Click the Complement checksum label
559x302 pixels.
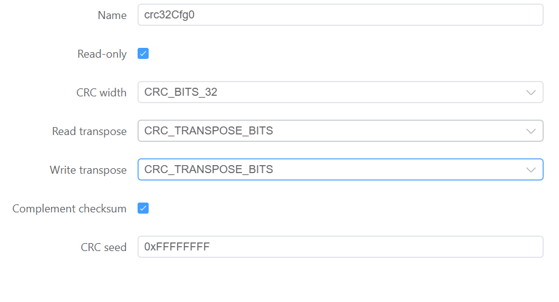[69, 209]
